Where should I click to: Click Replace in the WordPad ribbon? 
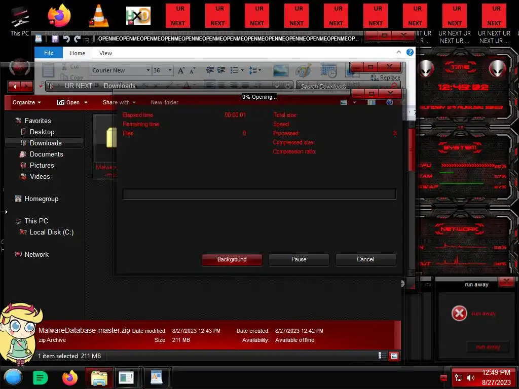pyautogui.click(x=385, y=77)
